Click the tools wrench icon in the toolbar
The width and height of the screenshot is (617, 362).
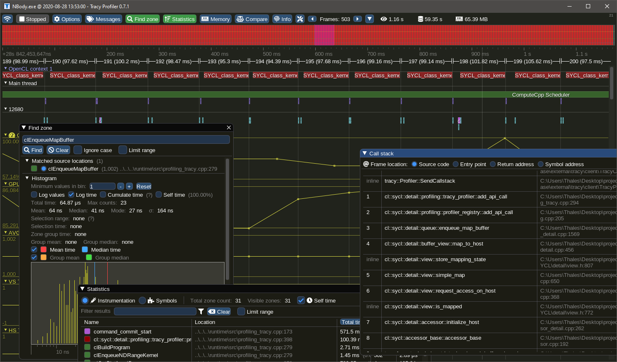(300, 19)
